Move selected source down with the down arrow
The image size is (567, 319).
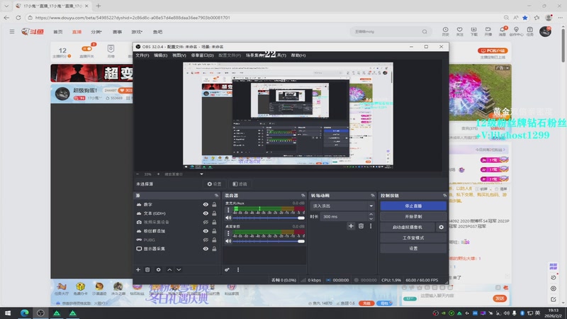(179, 269)
